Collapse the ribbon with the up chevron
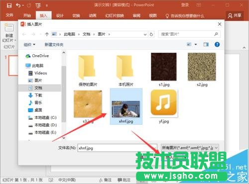The height and width of the screenshot is (184, 249). (244, 48)
